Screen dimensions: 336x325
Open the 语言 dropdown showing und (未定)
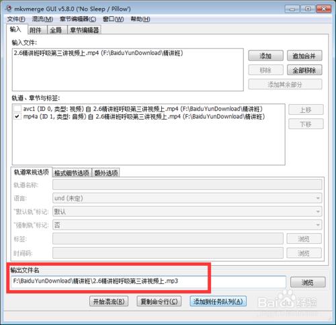(x=187, y=198)
